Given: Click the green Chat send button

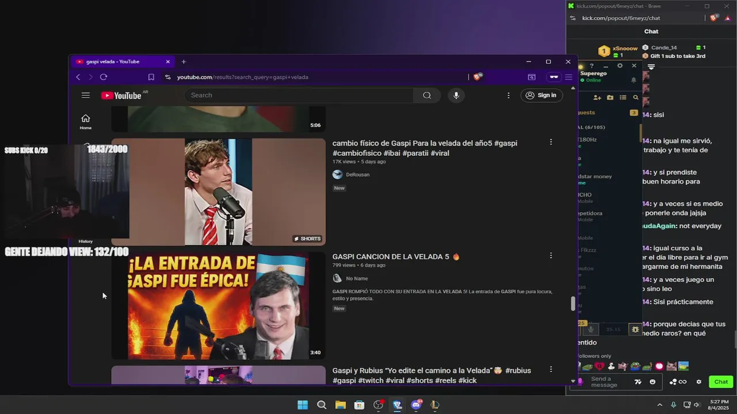Looking at the screenshot, I should coord(721,382).
